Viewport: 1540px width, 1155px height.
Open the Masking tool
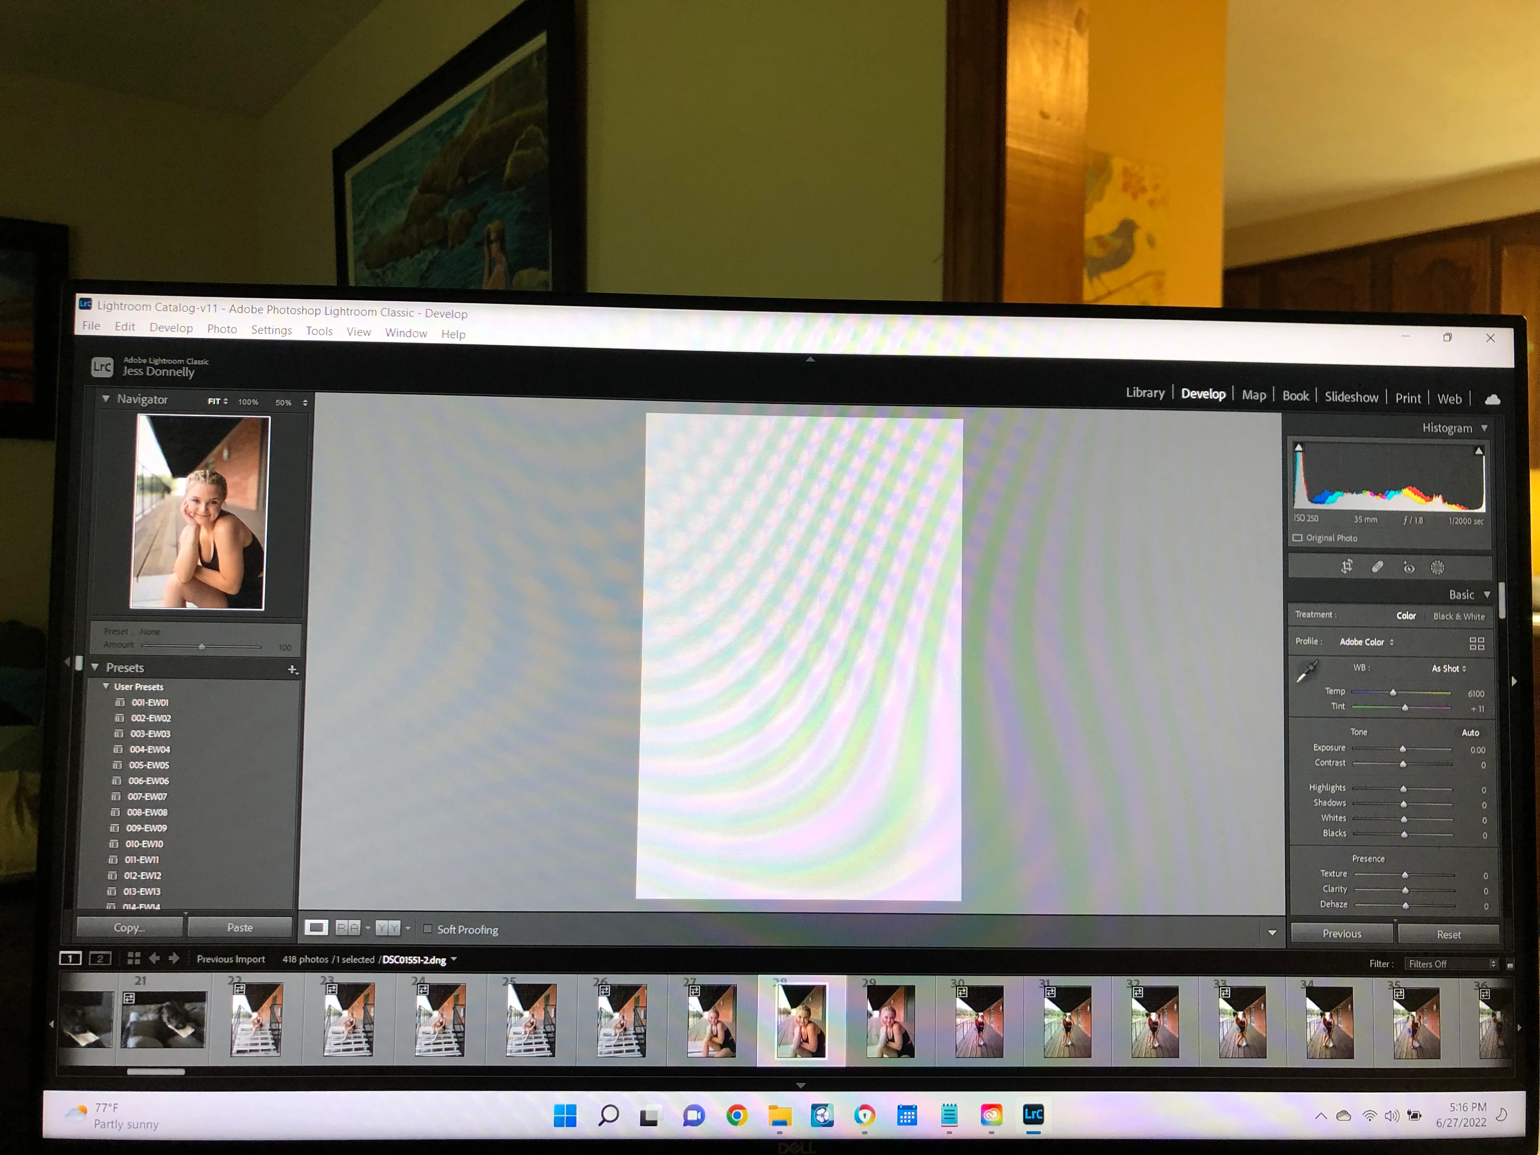[x=1438, y=568]
